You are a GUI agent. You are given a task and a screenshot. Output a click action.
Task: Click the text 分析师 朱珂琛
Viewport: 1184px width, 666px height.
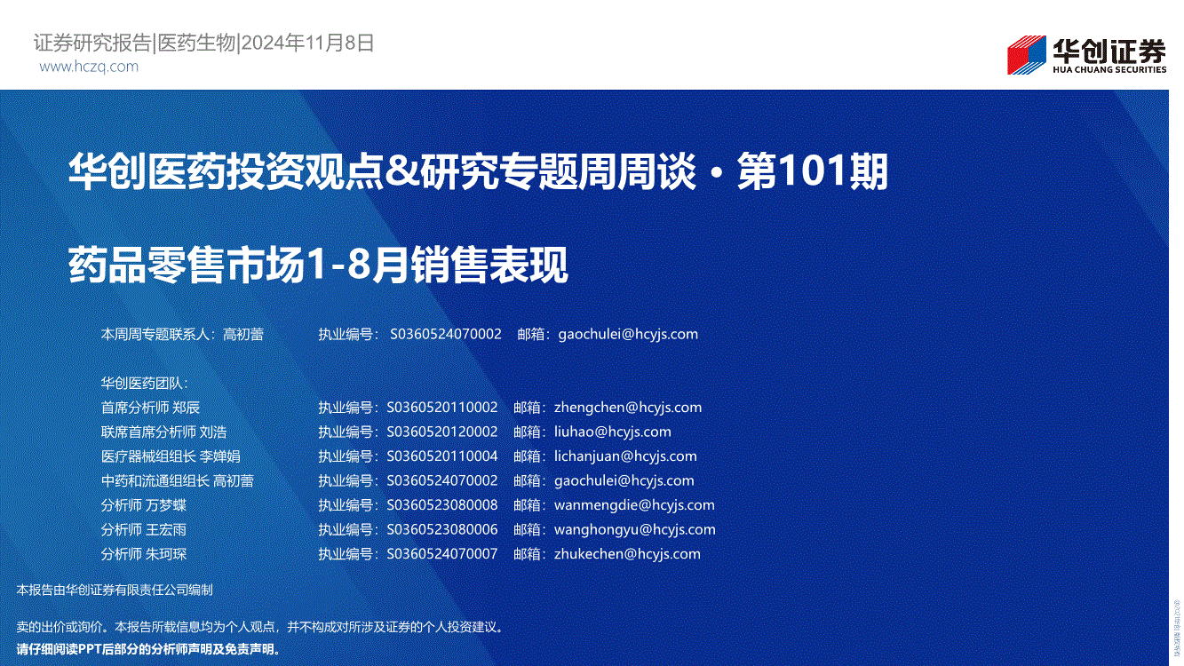coord(144,554)
